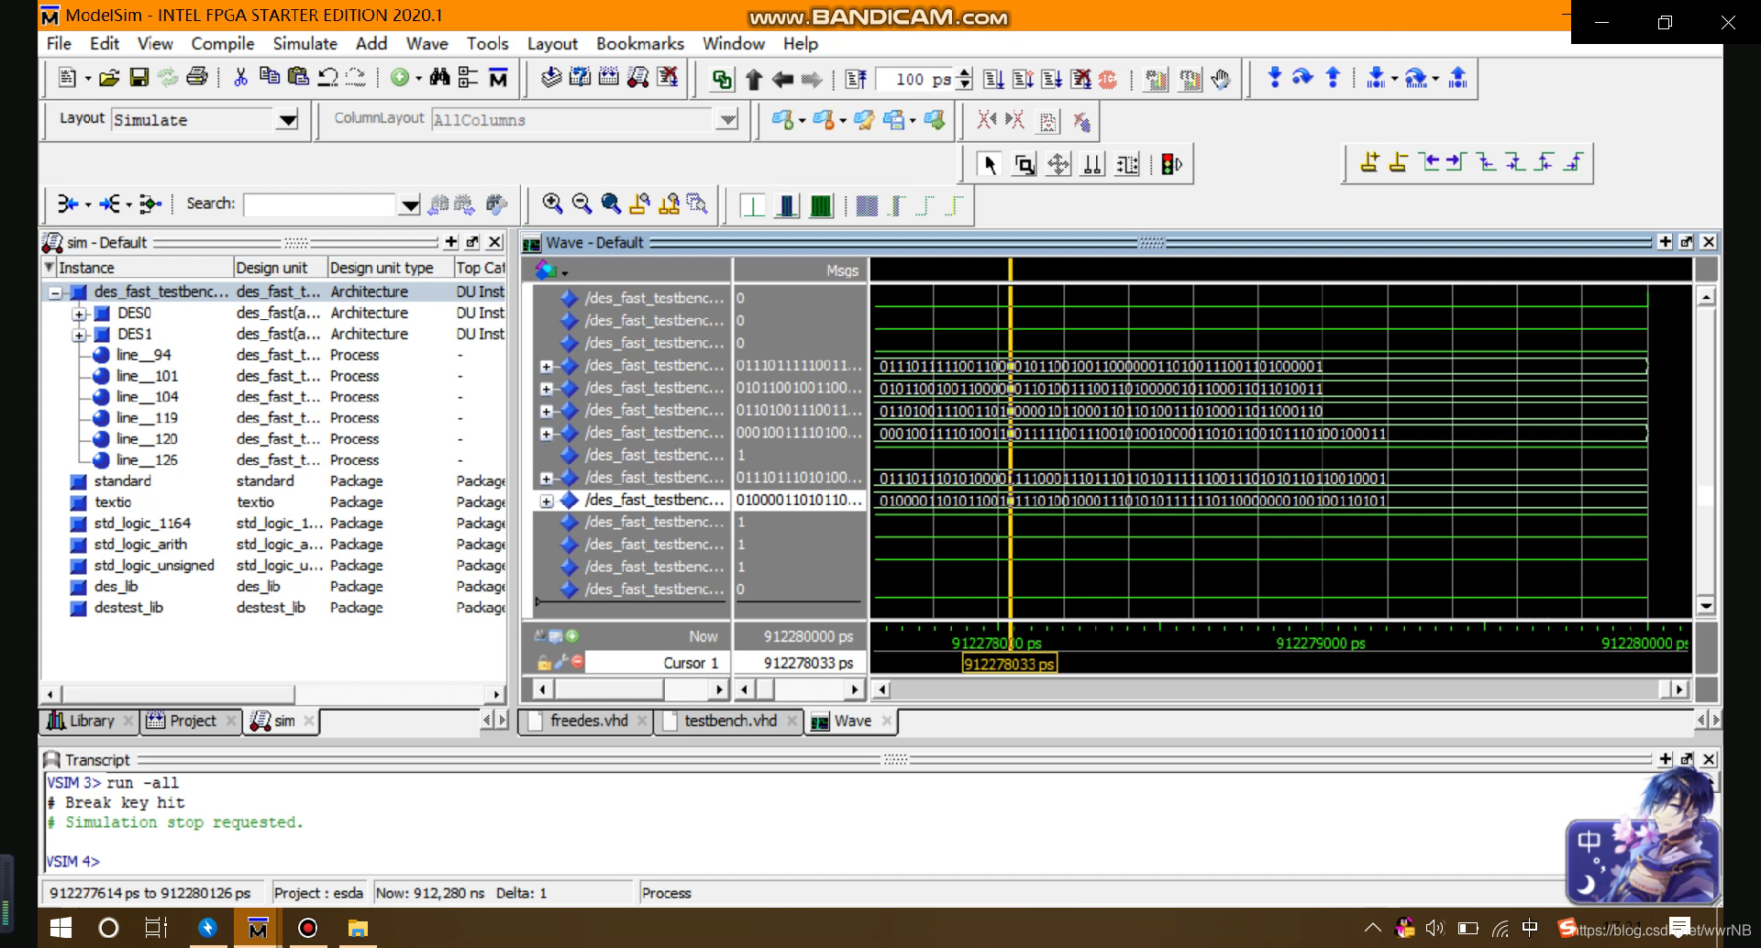Click the Save icon in toolbar
Screen dimensions: 1761x948
click(x=138, y=78)
